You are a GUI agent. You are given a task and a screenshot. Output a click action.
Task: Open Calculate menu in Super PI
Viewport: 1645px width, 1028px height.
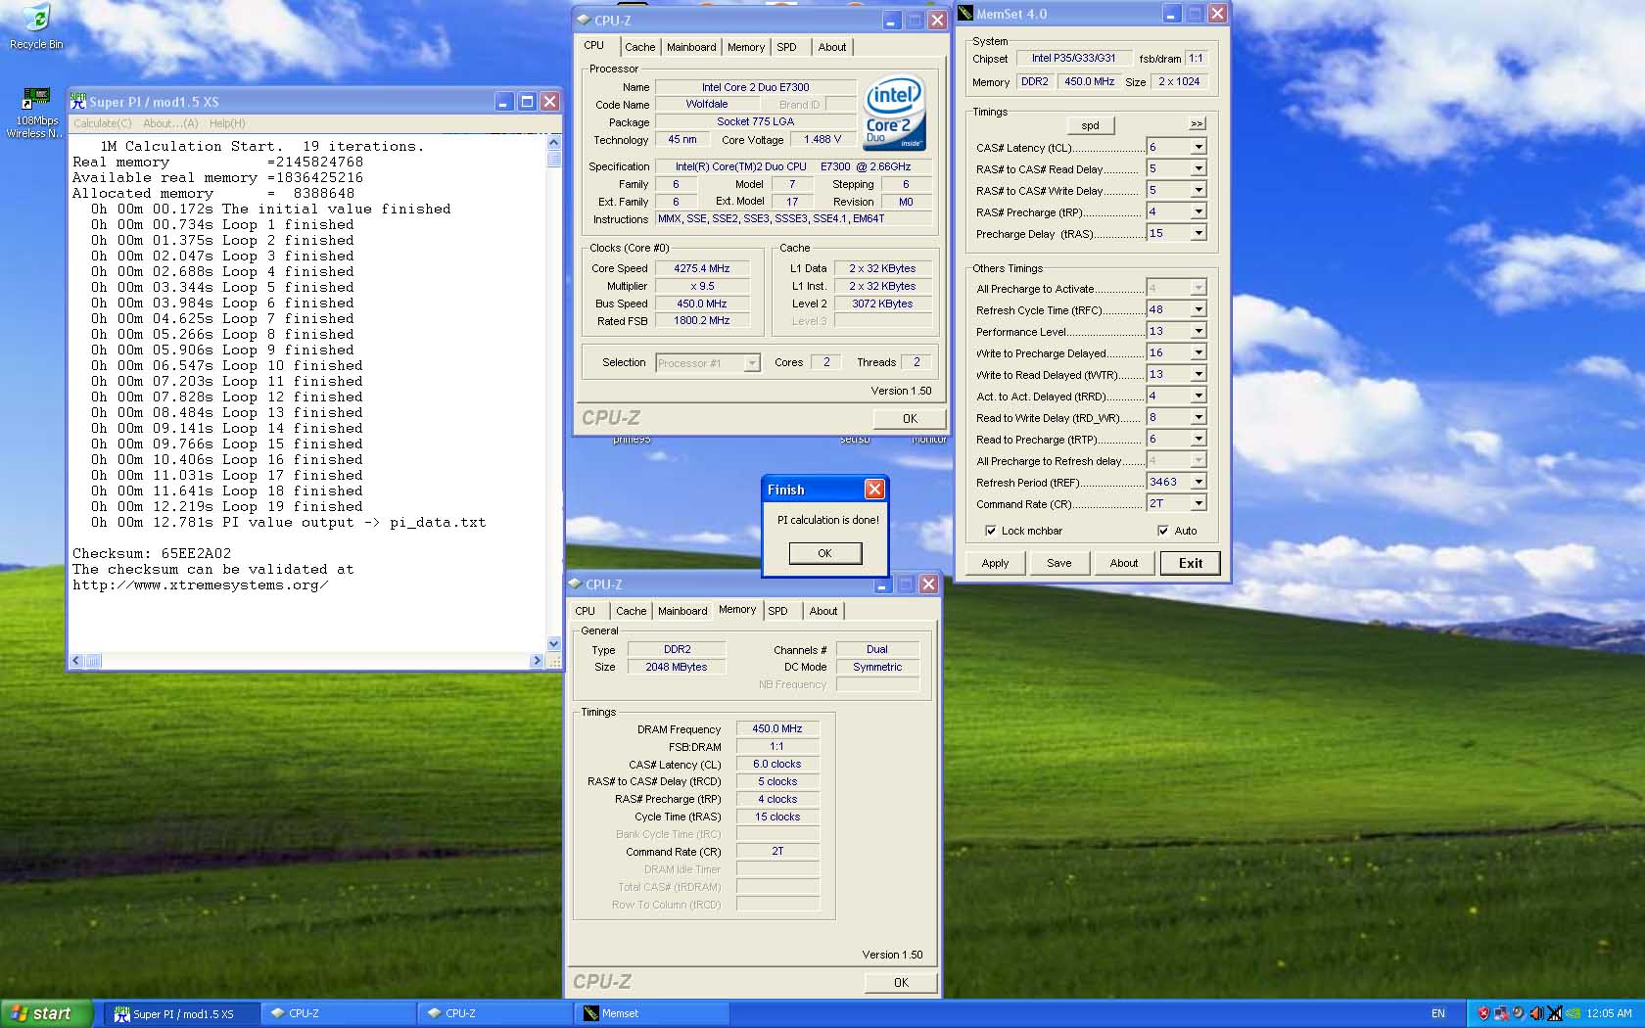pos(102,123)
